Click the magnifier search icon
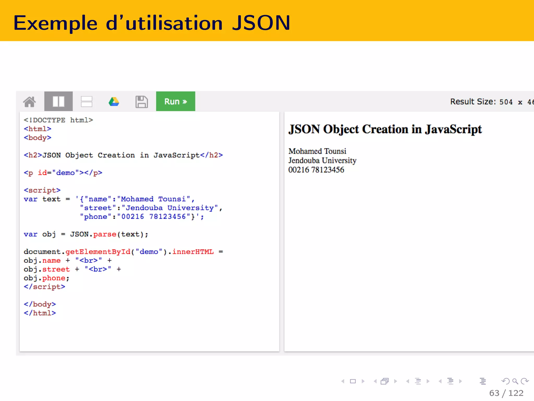The image size is (534, 401). point(515,381)
